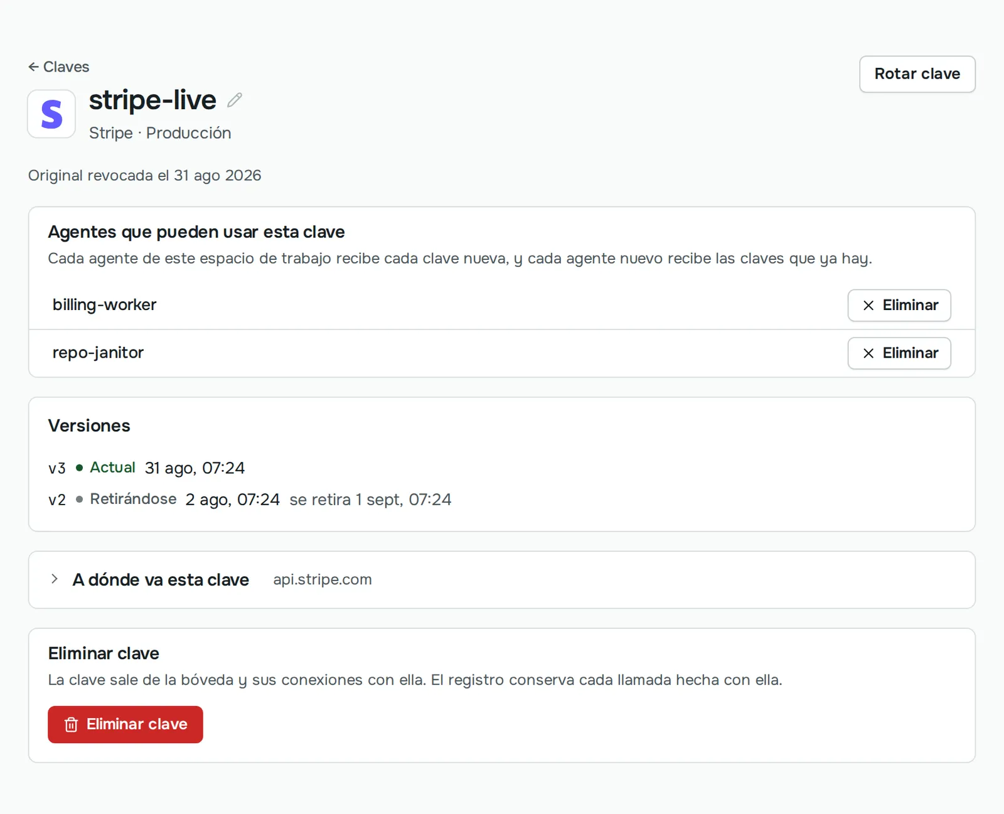Remove billing-worker agent with Eliminar
Viewport: 1004px width, 814px height.
899,306
